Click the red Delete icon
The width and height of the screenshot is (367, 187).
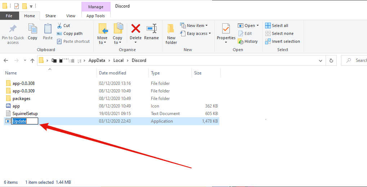click(135, 29)
